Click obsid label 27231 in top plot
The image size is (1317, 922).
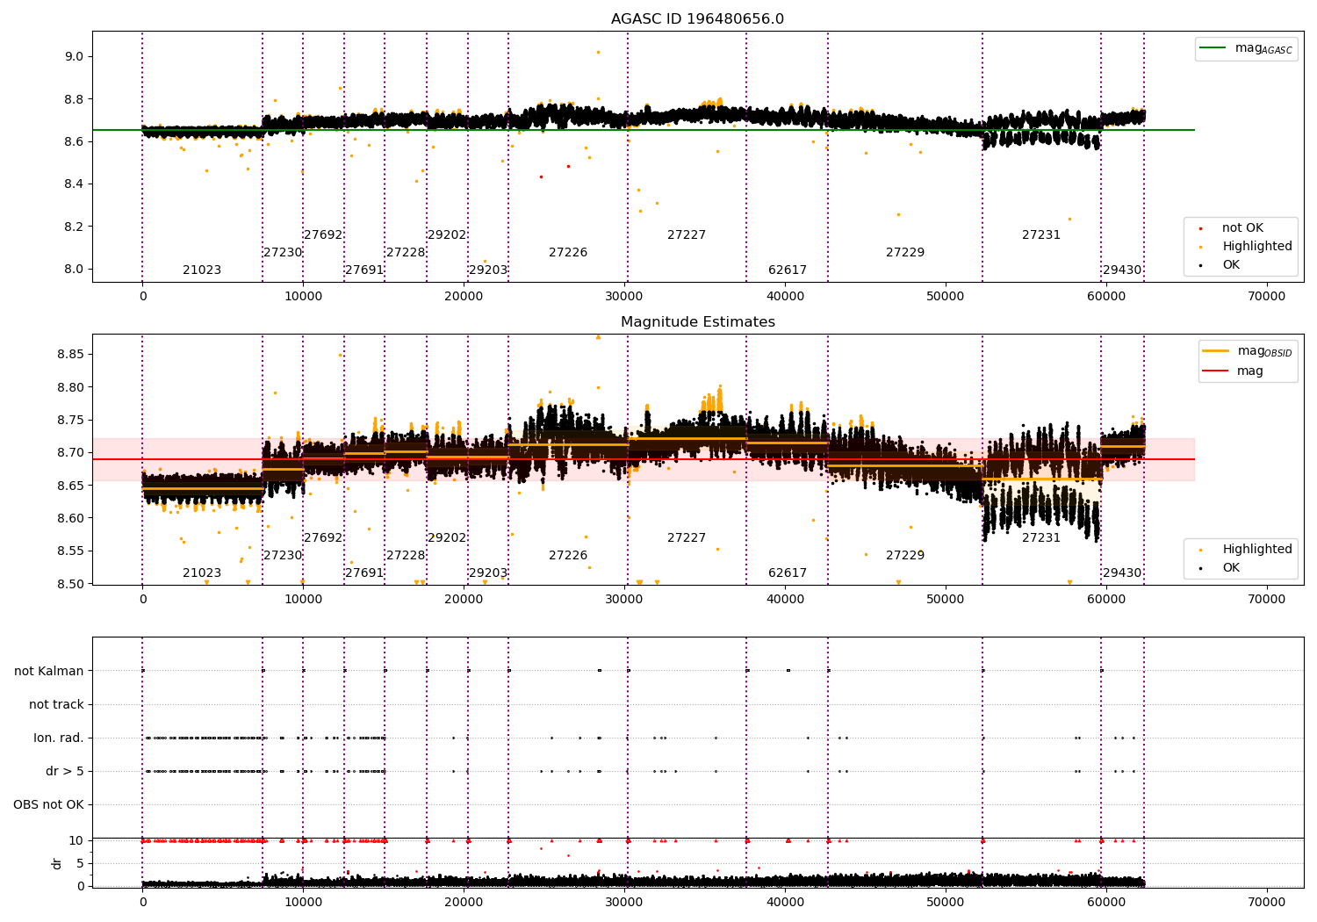[x=1041, y=235]
